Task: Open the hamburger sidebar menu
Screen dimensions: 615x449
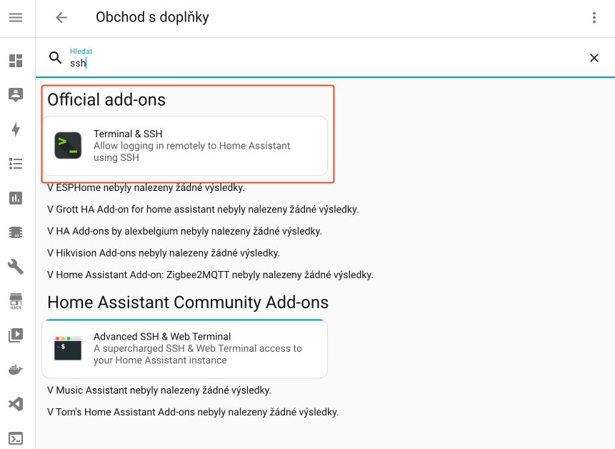Action: pyautogui.click(x=16, y=18)
